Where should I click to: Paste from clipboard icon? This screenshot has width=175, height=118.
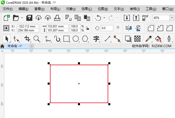point(87,18)
